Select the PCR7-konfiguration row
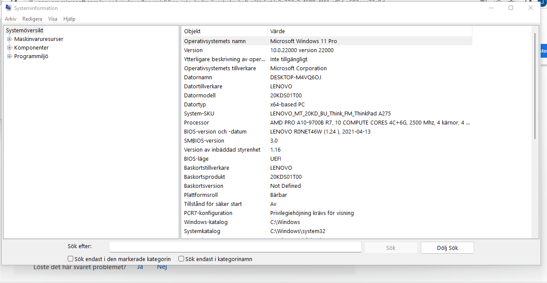547x283 pixels. click(x=327, y=213)
